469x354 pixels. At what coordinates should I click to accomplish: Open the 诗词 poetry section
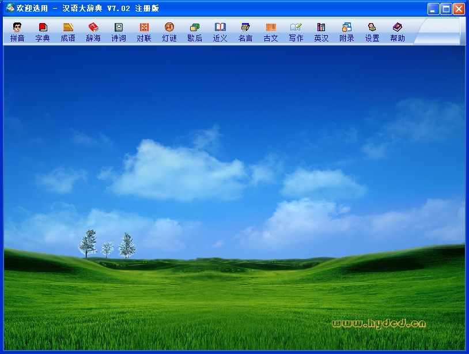click(x=119, y=32)
